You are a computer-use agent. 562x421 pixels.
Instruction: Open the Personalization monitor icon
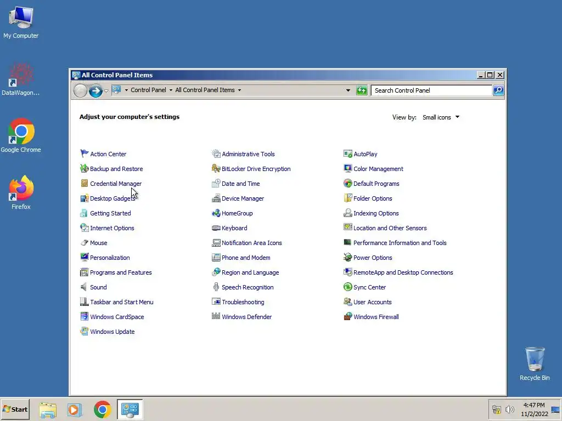click(84, 258)
